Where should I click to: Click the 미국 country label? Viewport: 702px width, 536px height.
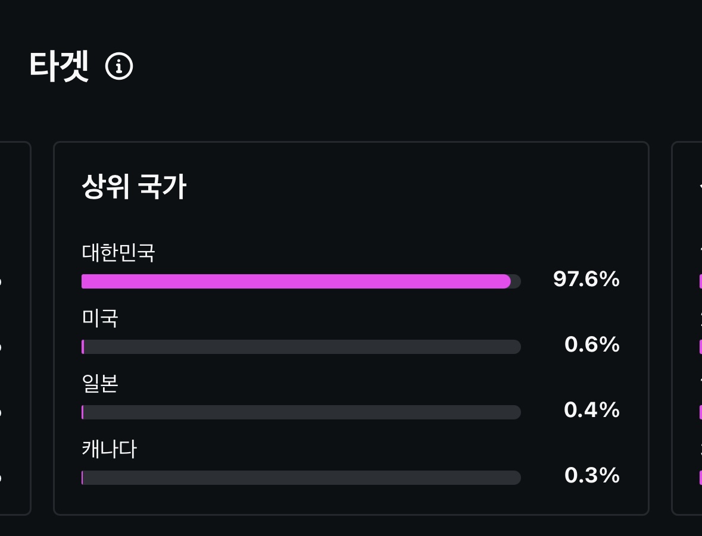100,318
